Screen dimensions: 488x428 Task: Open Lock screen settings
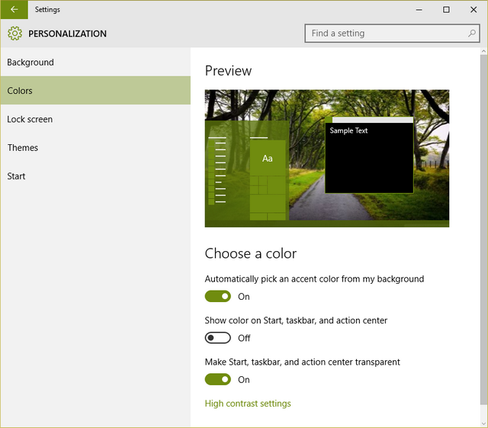tap(95, 119)
